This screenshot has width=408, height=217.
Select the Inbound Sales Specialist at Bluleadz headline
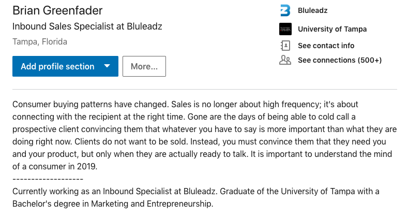(x=87, y=26)
